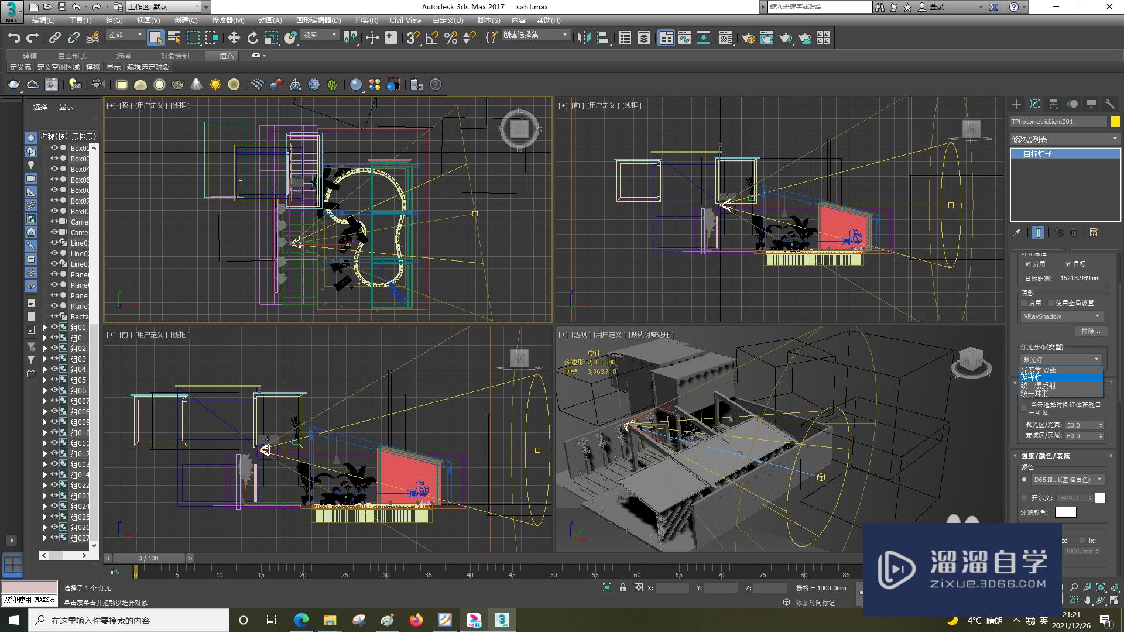Toggle cone visible when not selected checkbox

pos(1024,408)
